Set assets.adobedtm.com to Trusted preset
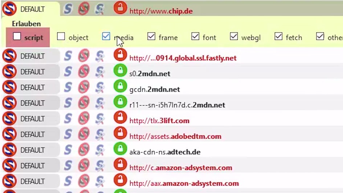The width and height of the screenshot is (343, 193). pos(68,134)
